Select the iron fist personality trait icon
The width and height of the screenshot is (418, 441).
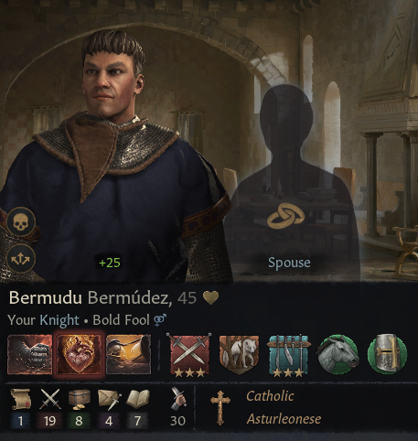(29, 354)
